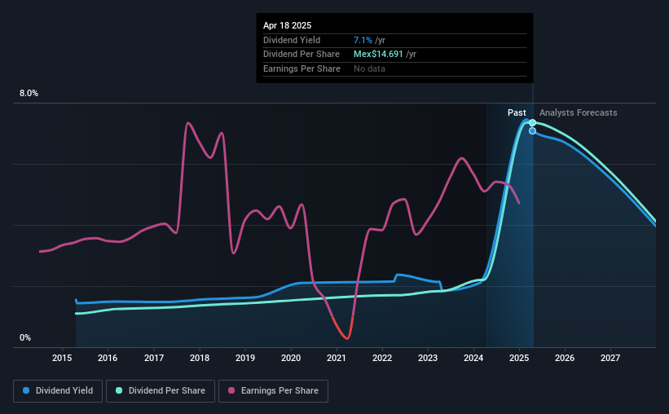Toggle the Dividend Per Share legend series

(161, 391)
